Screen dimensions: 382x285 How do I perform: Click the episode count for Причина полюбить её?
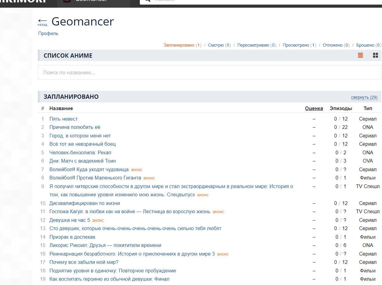pyautogui.click(x=341, y=127)
